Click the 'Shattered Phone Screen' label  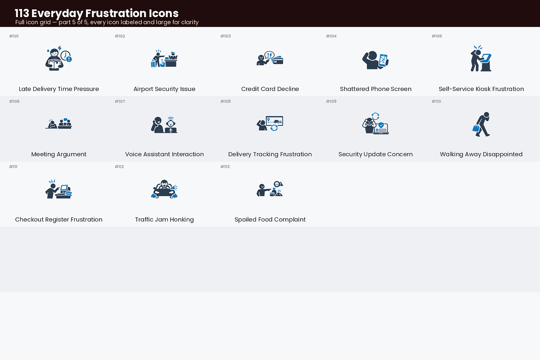(376, 89)
